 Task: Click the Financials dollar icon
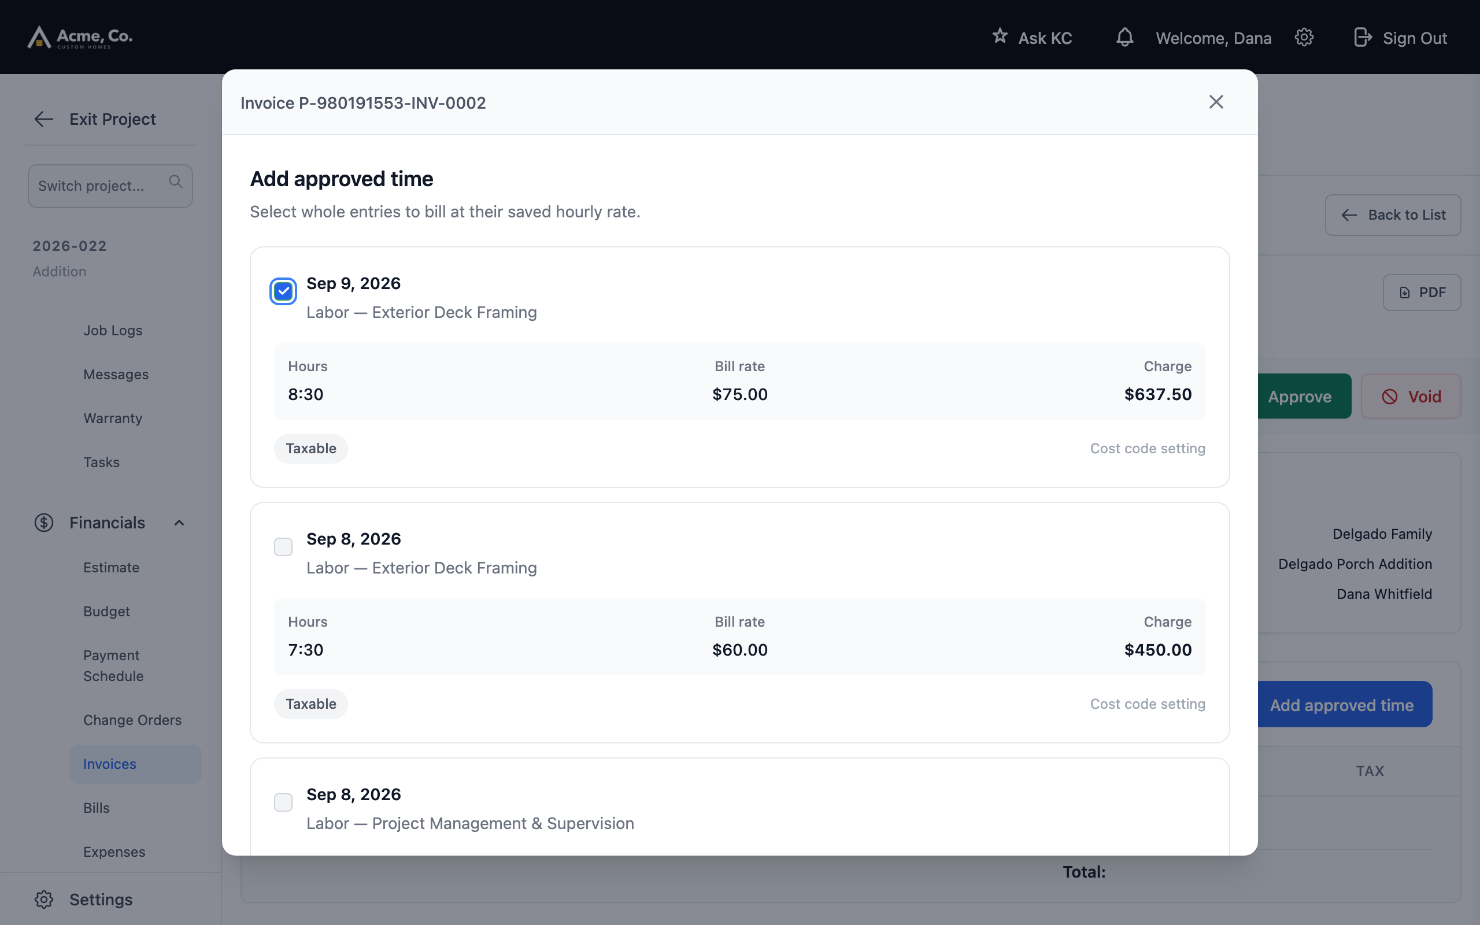43,523
